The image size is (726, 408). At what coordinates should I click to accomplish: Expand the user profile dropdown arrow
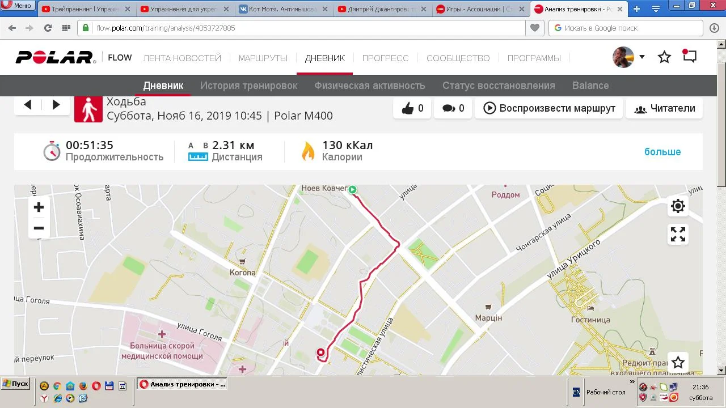(x=642, y=57)
